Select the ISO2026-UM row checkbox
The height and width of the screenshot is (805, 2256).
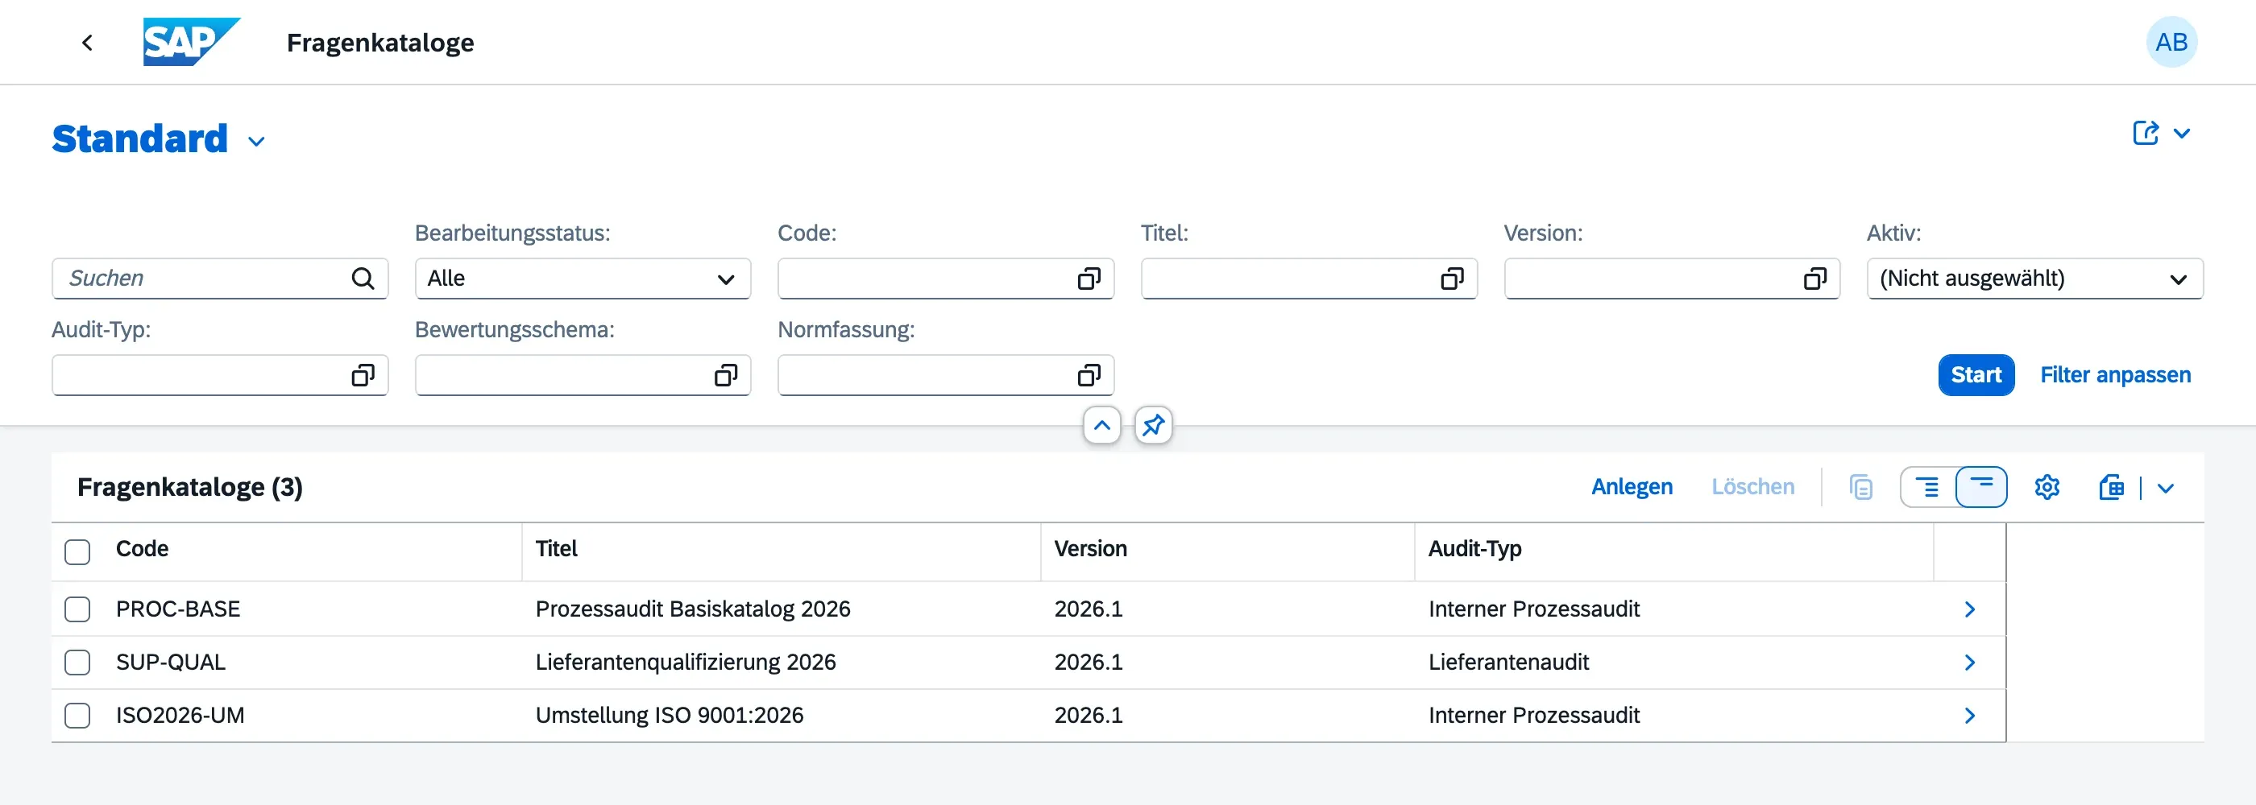click(77, 716)
